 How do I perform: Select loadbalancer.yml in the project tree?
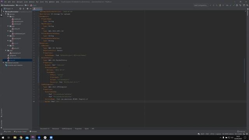(18, 34)
